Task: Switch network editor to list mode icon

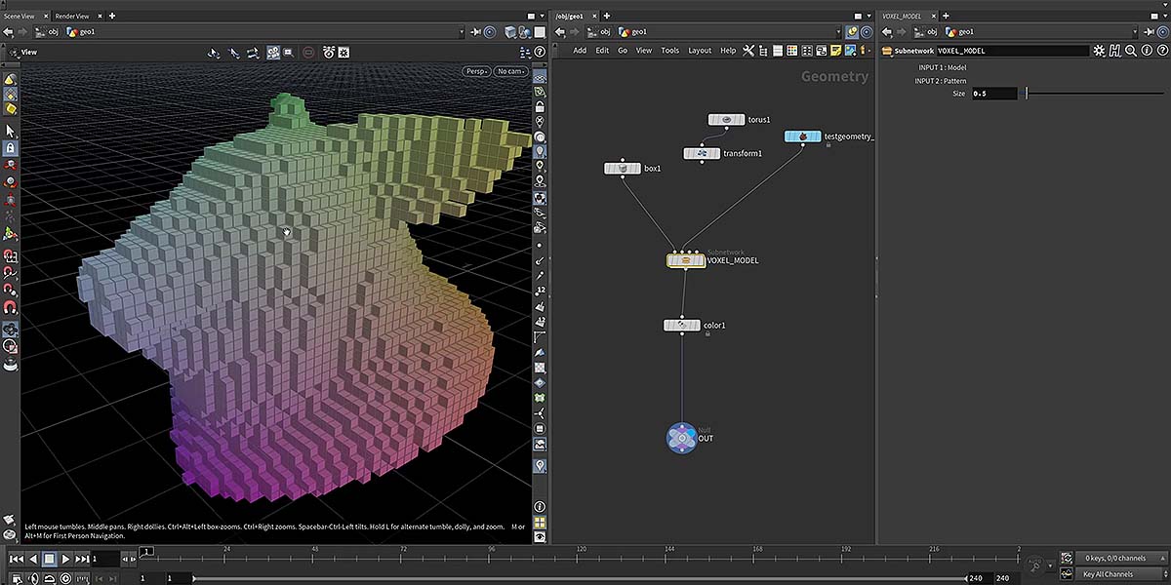Action: point(779,51)
